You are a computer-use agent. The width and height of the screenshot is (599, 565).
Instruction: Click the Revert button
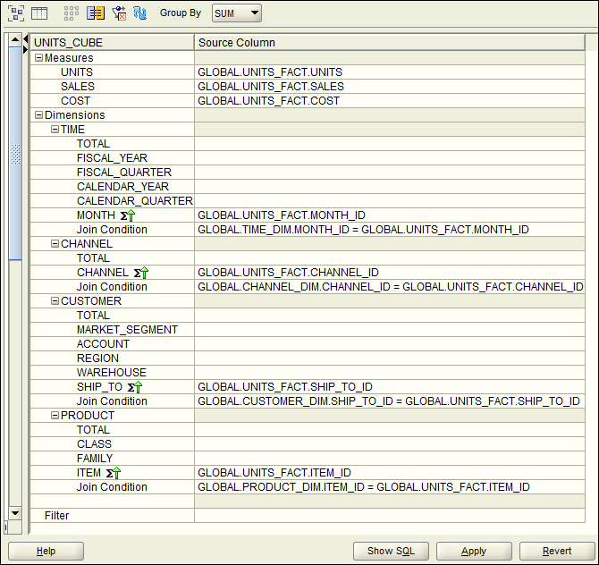point(557,551)
